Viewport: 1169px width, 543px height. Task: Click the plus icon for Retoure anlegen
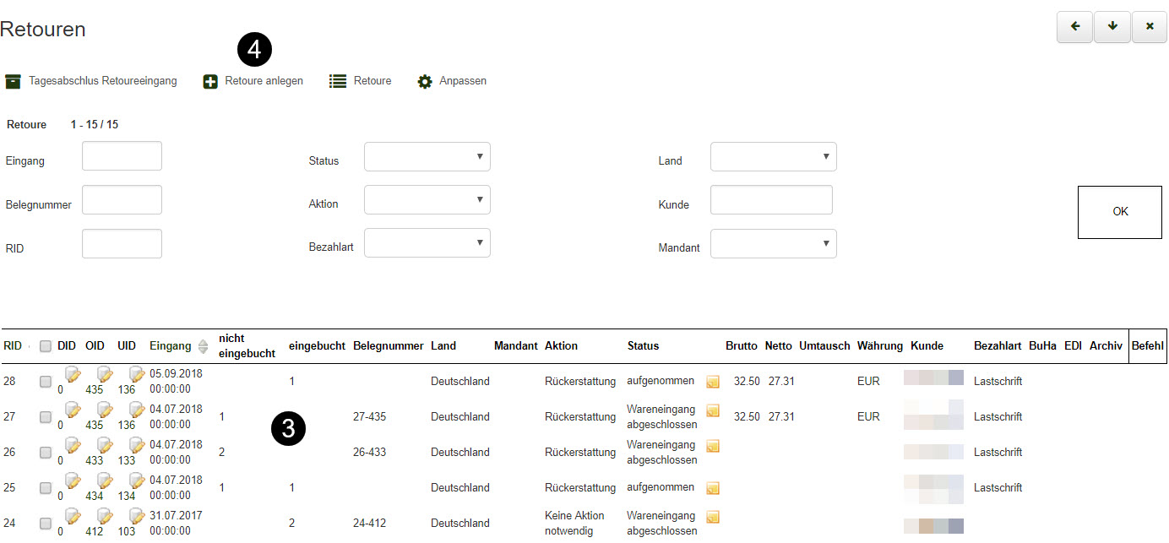pyautogui.click(x=210, y=82)
